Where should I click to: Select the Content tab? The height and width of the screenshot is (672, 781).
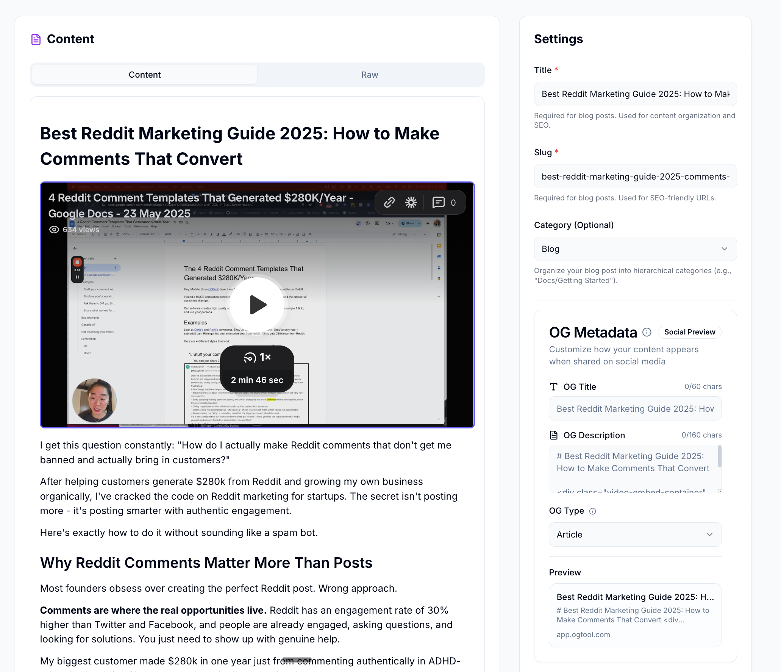coord(145,75)
